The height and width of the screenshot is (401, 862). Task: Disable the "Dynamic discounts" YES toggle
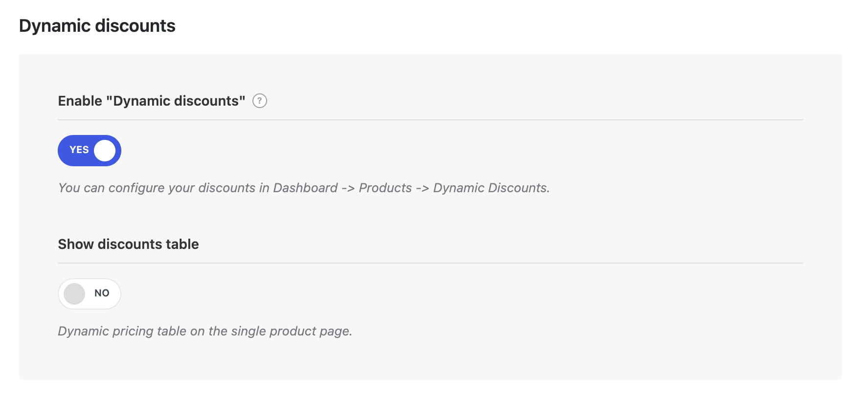click(90, 151)
